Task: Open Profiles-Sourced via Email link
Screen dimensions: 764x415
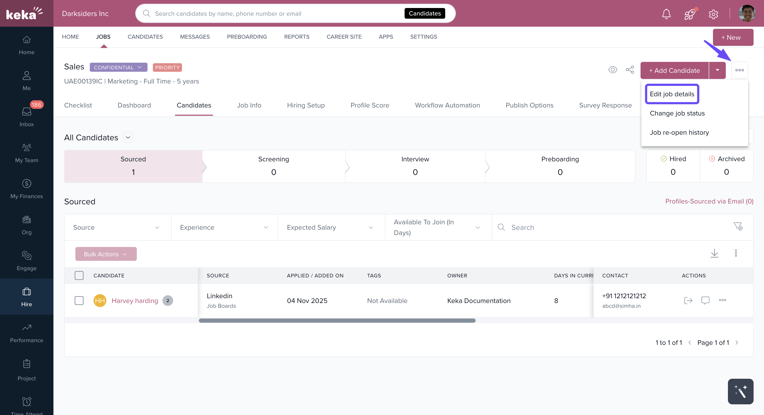Action: (x=709, y=201)
